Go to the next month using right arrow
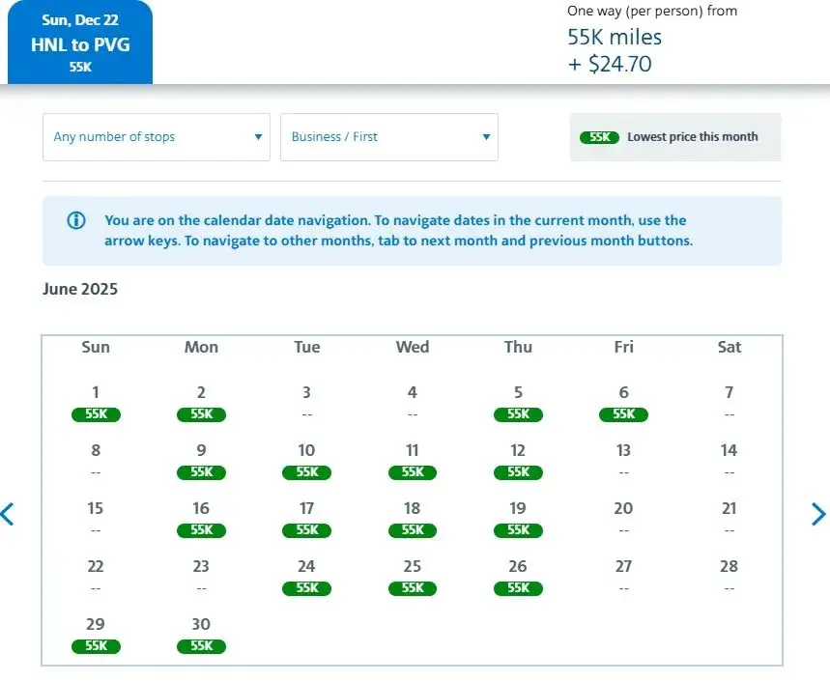The image size is (830, 682). point(817,514)
